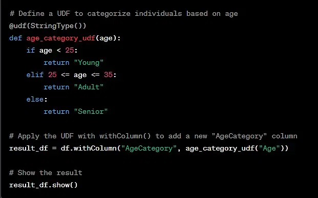This screenshot has height=198, width=318.
Task: Click the elif keyword
Action: tap(35, 75)
